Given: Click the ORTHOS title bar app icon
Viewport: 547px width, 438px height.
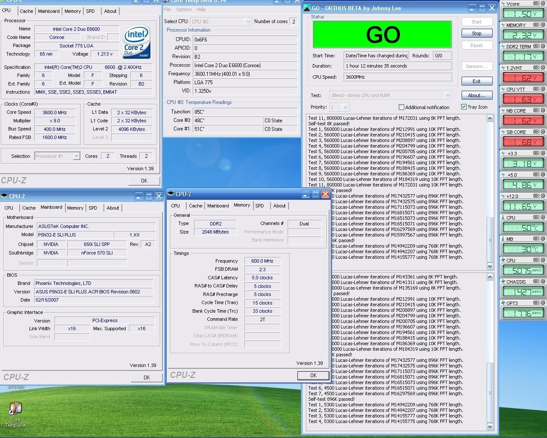Looking at the screenshot, I should coord(307,8).
